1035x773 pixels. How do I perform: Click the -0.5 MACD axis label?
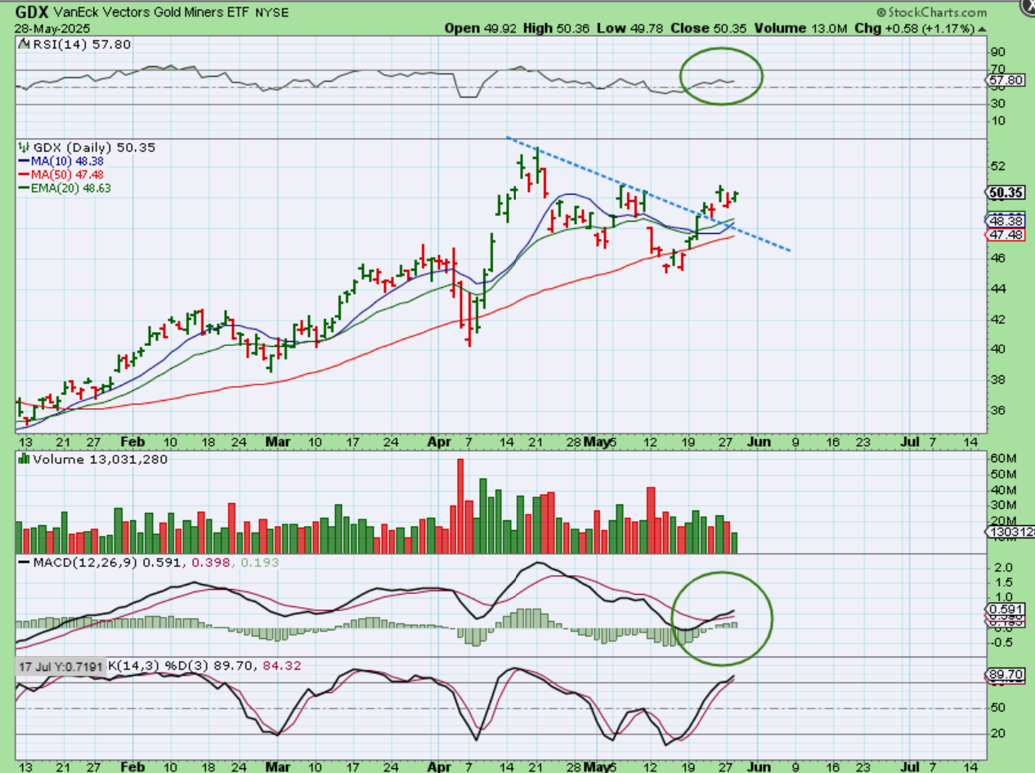click(1001, 642)
